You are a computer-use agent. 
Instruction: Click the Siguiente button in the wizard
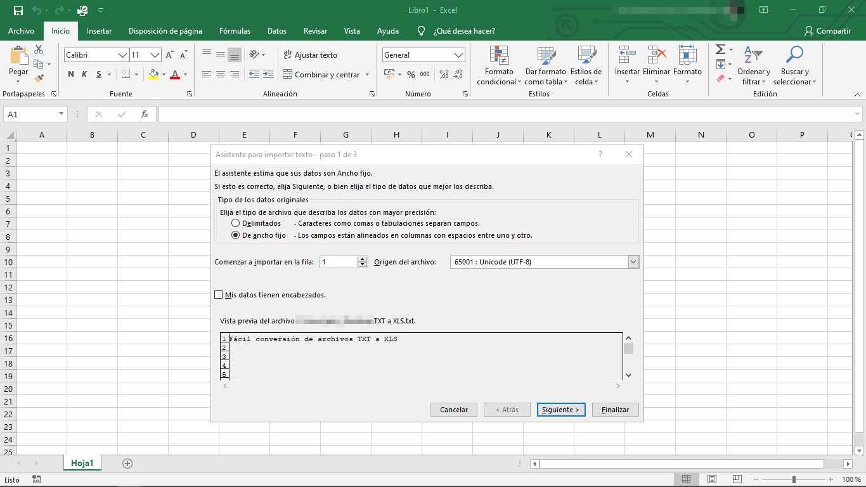(560, 410)
